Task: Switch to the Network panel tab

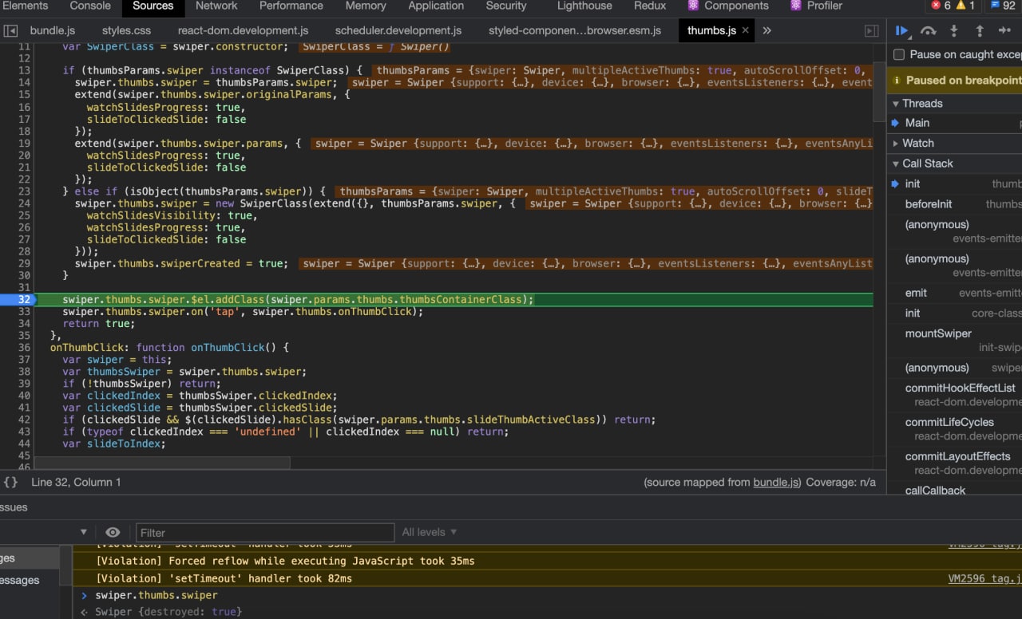Action: 216,6
